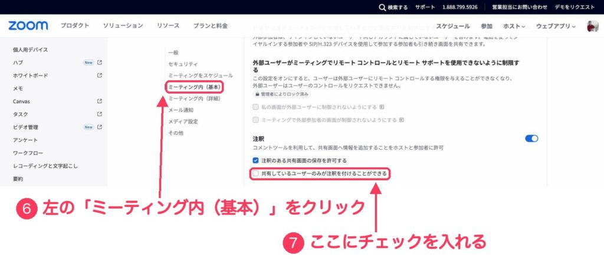The height and width of the screenshot is (267, 604).
Task: Open external link icon beside Canvas
Action: pos(100,101)
